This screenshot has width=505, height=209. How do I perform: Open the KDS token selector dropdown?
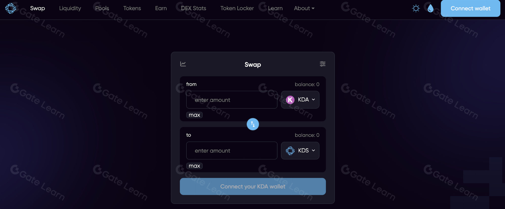pos(300,151)
